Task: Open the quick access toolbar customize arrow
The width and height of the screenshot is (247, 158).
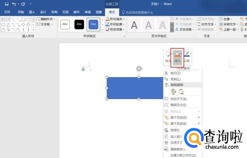Action: pyautogui.click(x=30, y=4)
